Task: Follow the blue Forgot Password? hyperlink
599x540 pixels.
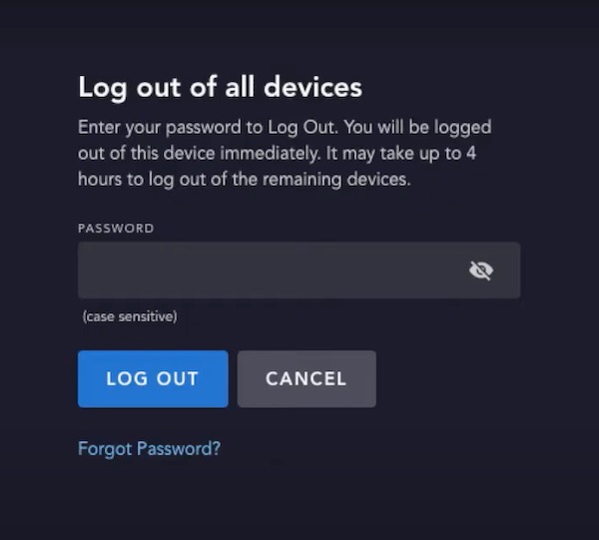Action: click(149, 449)
